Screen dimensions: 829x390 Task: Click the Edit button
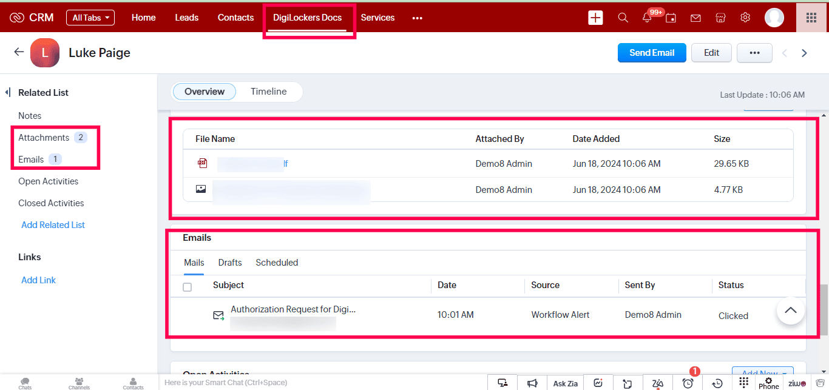click(x=711, y=53)
